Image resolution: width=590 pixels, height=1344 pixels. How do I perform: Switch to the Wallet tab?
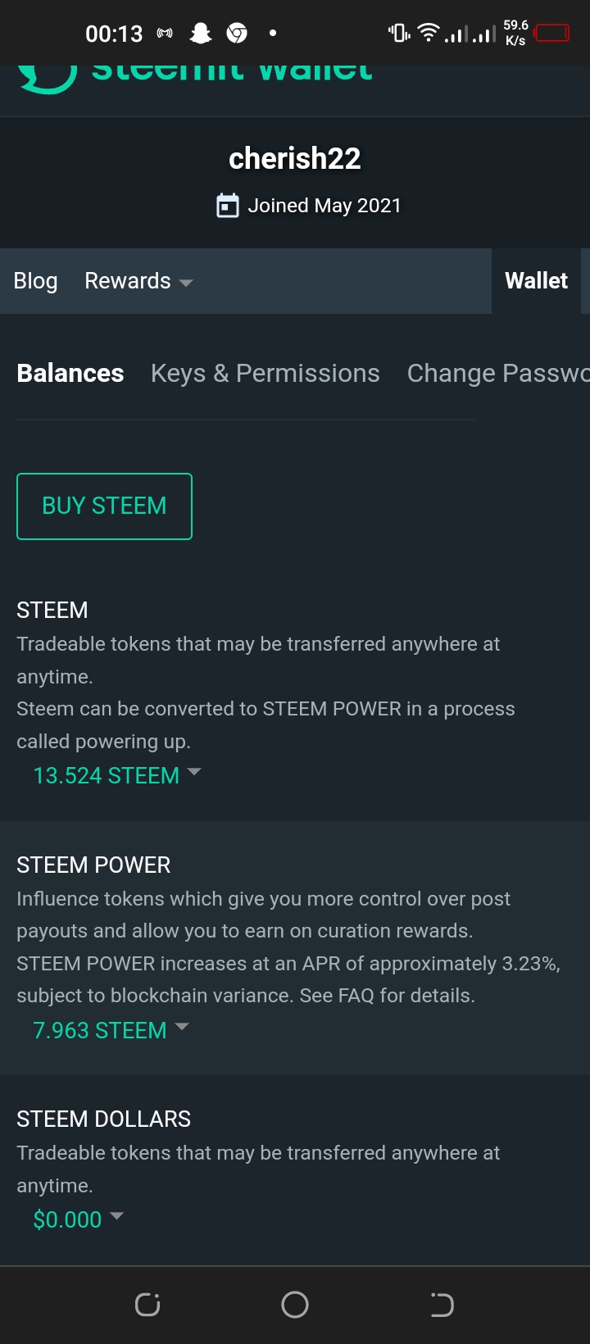tap(536, 281)
